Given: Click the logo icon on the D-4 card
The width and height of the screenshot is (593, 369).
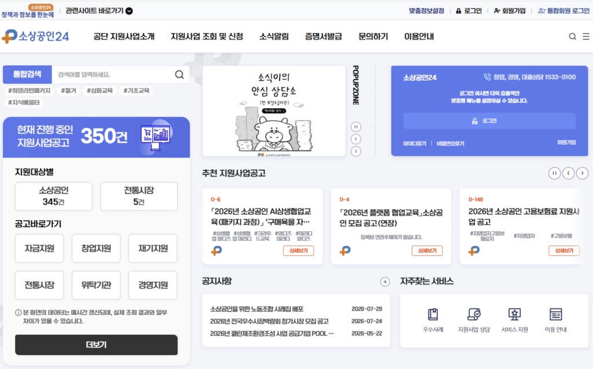Looking at the screenshot, I should click(x=345, y=251).
